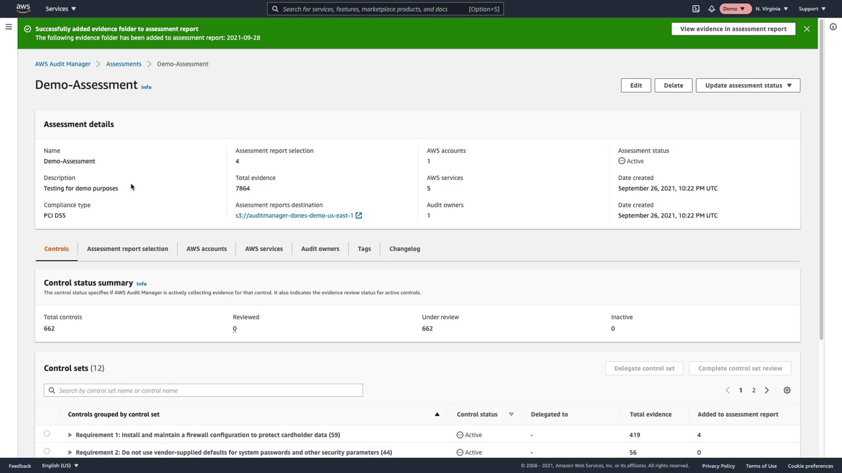Click Complete control set review button
The image size is (842, 473).
click(x=740, y=369)
